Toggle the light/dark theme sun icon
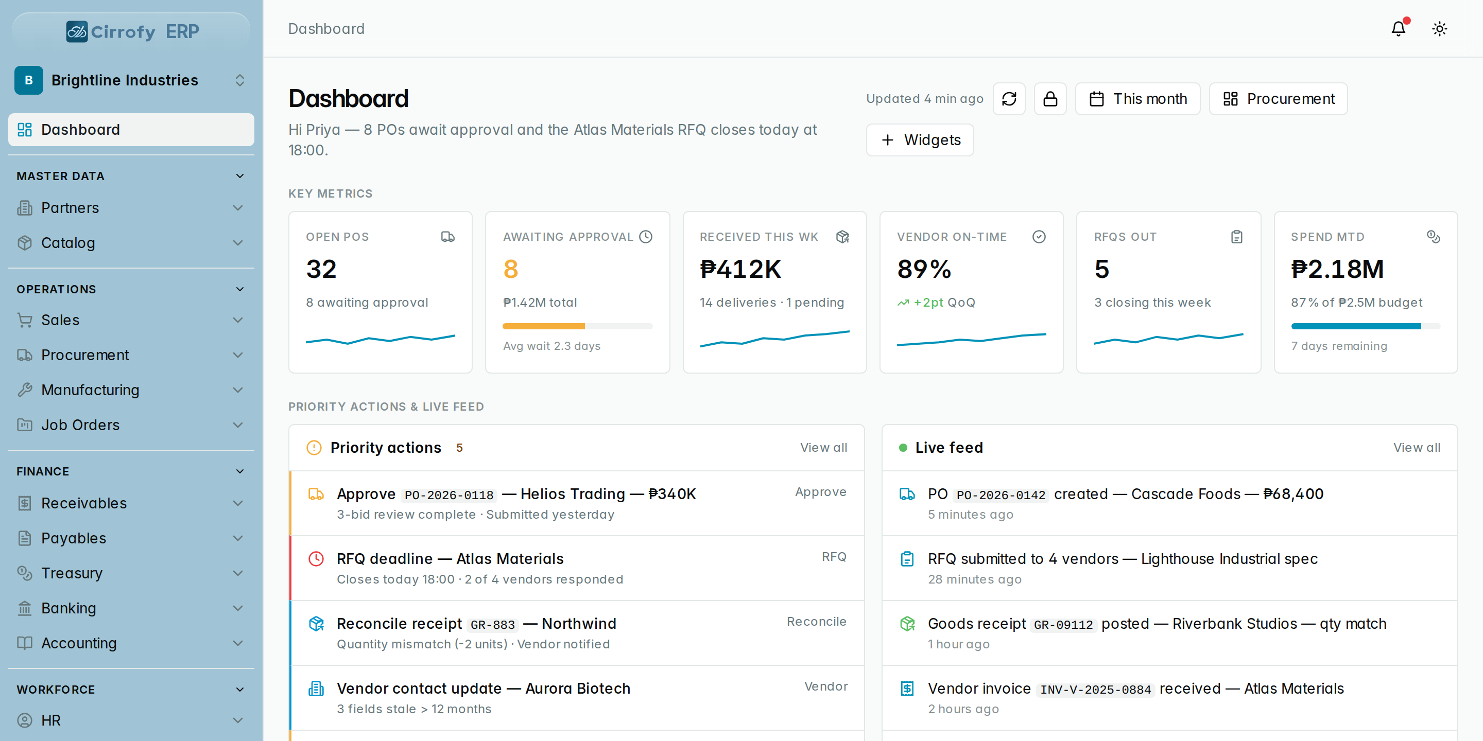The height and width of the screenshot is (741, 1483). point(1440,29)
